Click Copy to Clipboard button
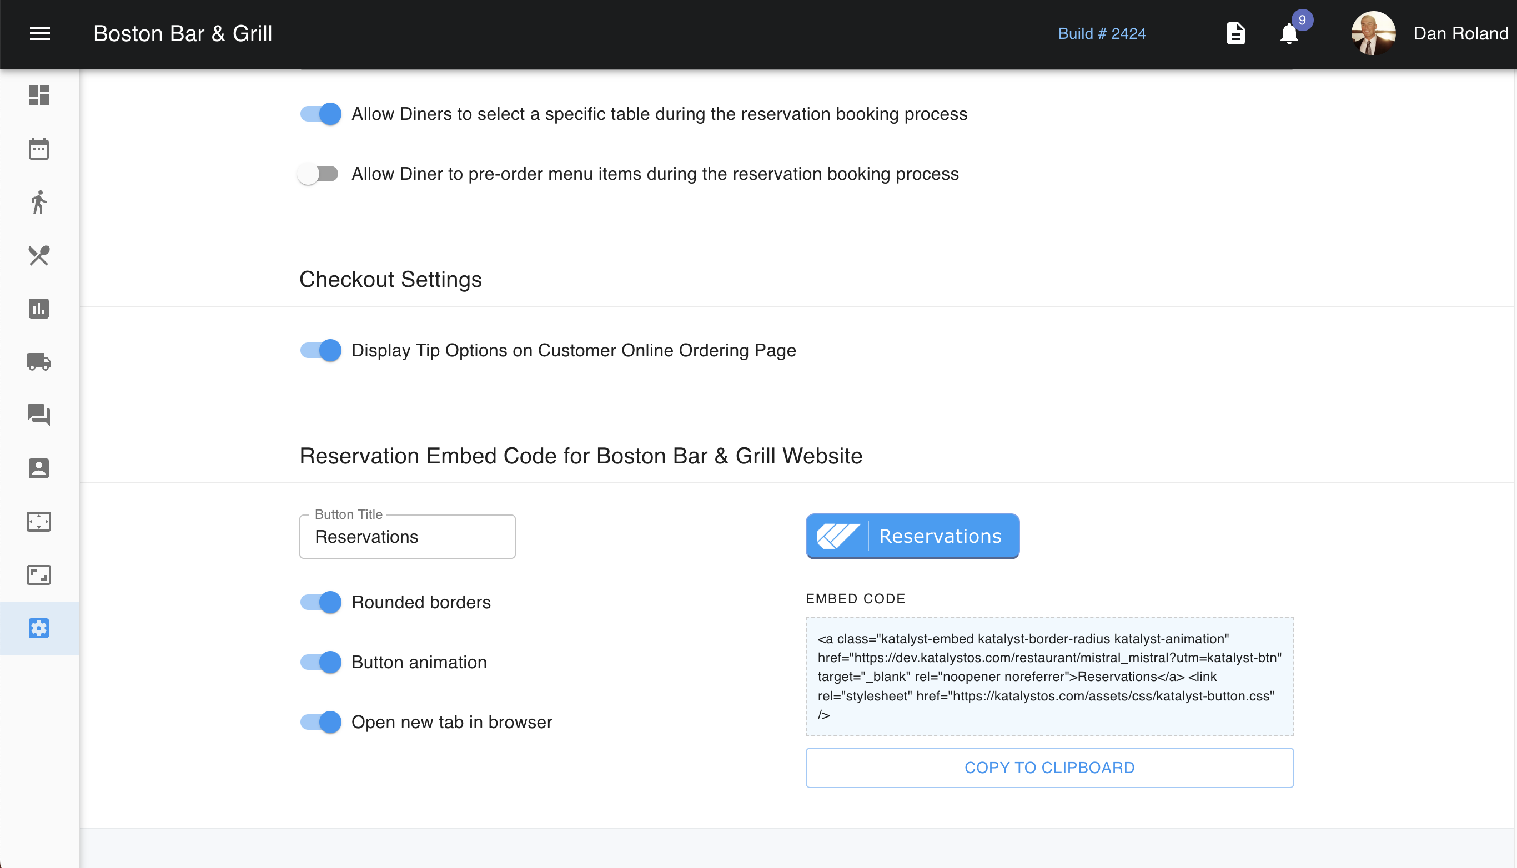This screenshot has height=868, width=1517. (x=1049, y=768)
